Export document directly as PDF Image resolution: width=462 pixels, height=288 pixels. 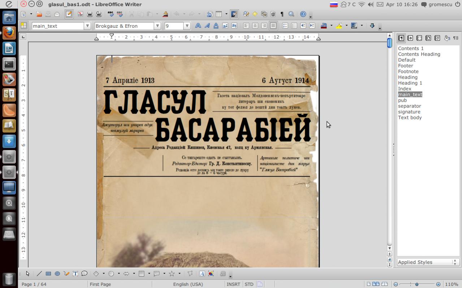point(80,14)
